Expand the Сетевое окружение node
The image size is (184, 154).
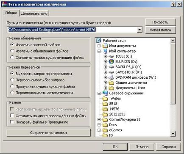point(99,93)
